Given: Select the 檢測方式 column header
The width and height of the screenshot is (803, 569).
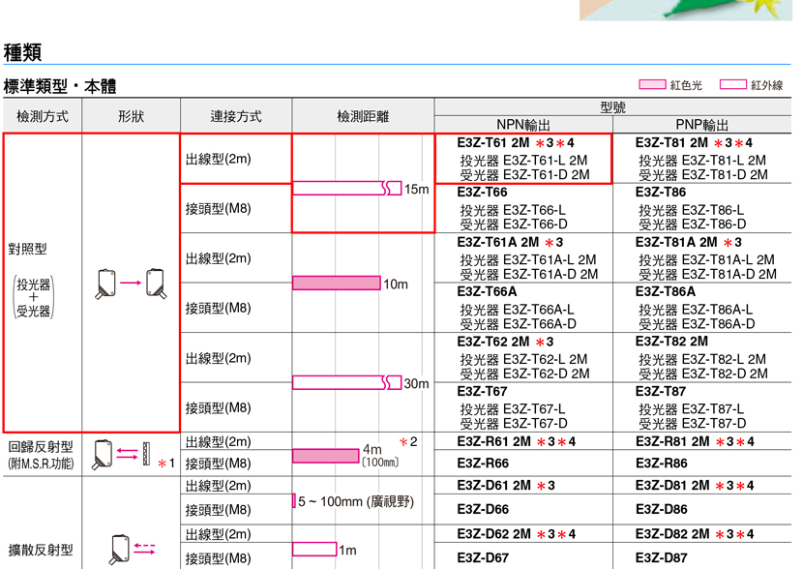Looking at the screenshot, I should 43,116.
